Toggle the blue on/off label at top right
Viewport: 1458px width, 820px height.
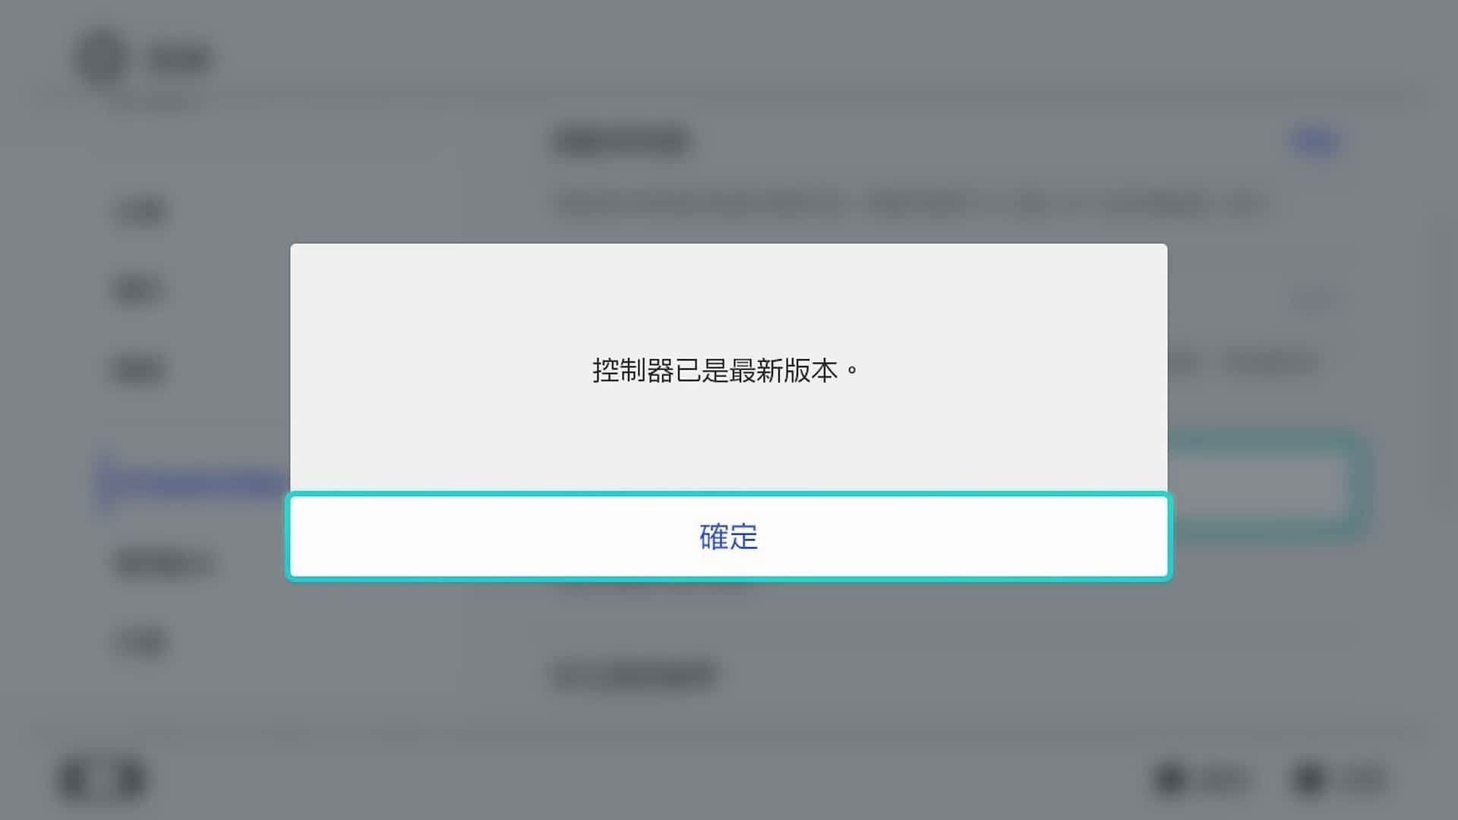1315,141
